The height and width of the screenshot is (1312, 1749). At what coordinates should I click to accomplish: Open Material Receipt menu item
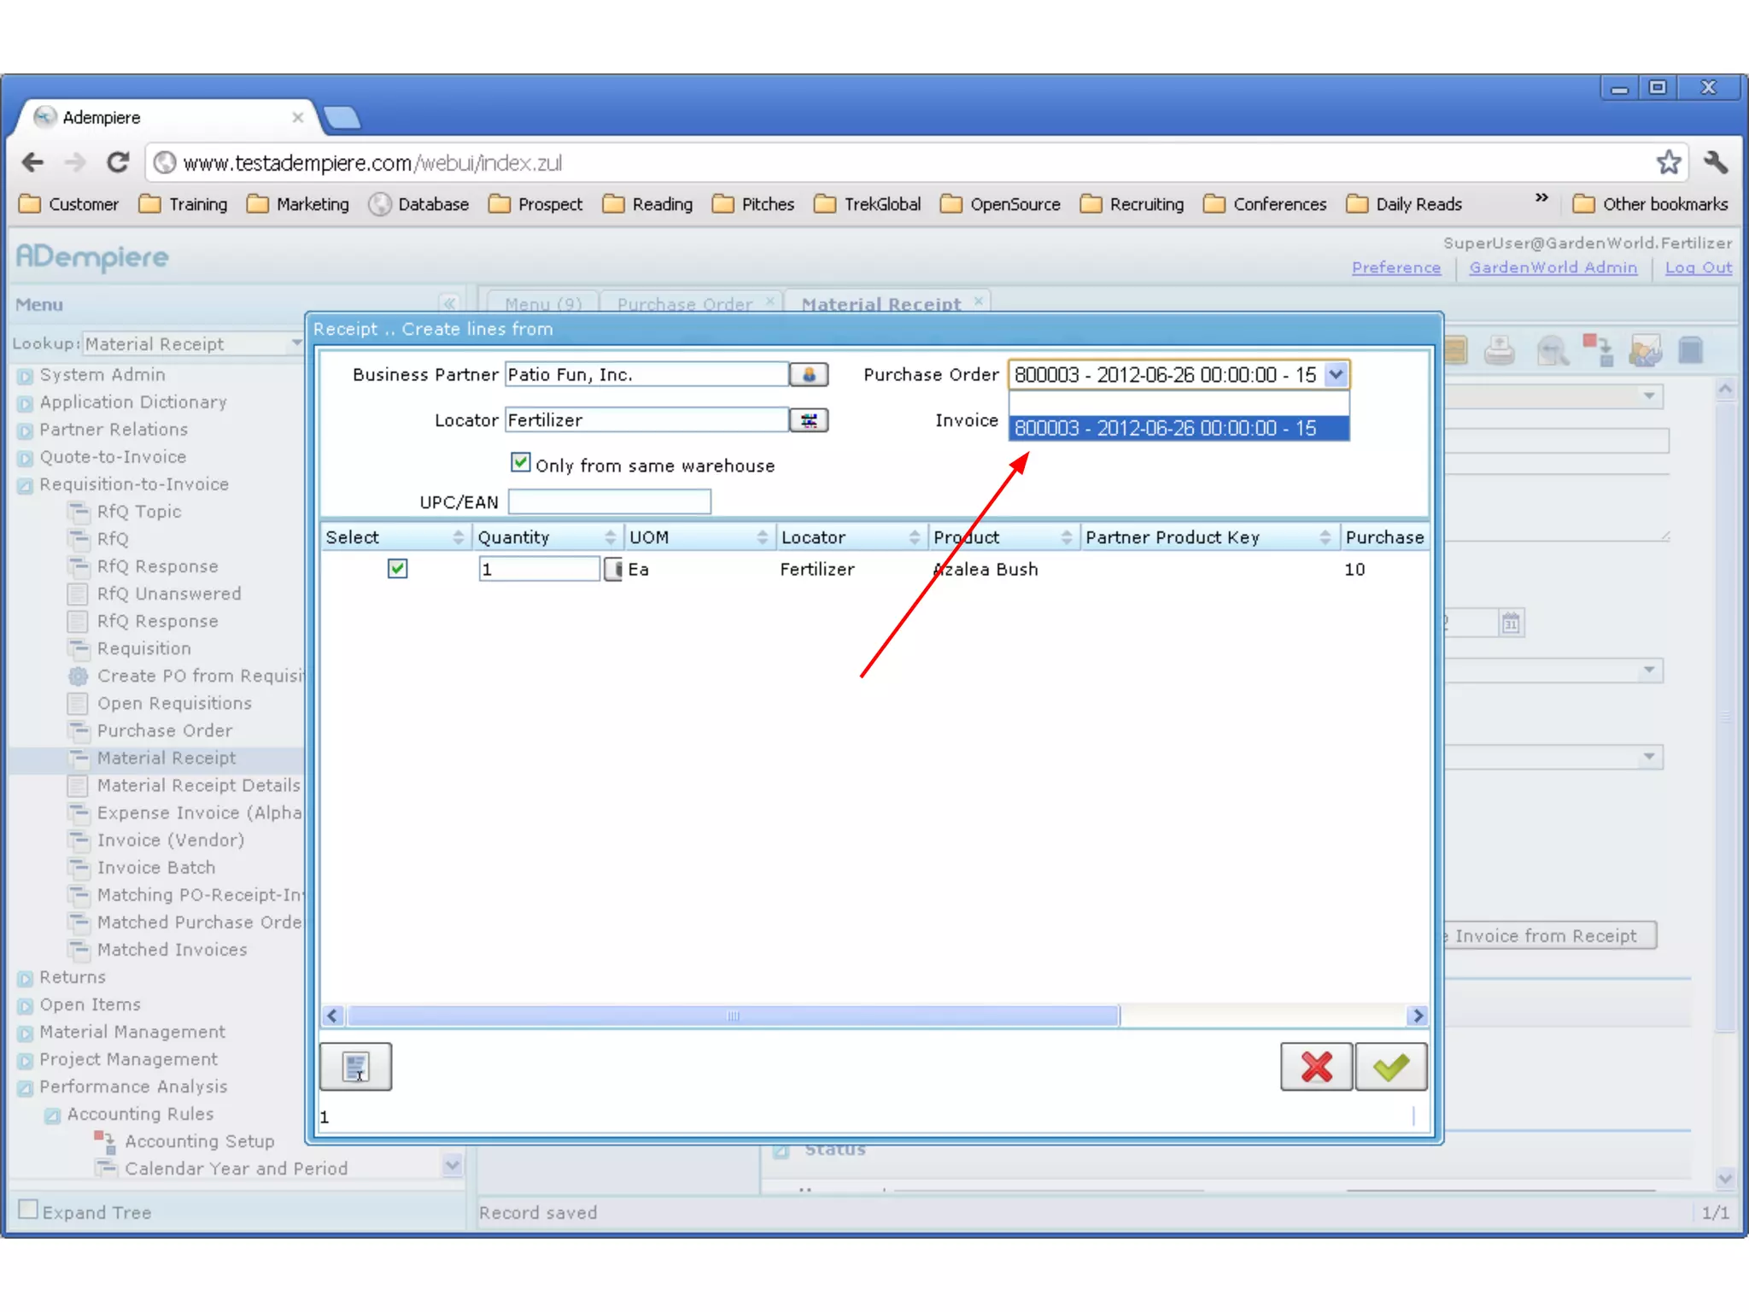click(x=166, y=758)
